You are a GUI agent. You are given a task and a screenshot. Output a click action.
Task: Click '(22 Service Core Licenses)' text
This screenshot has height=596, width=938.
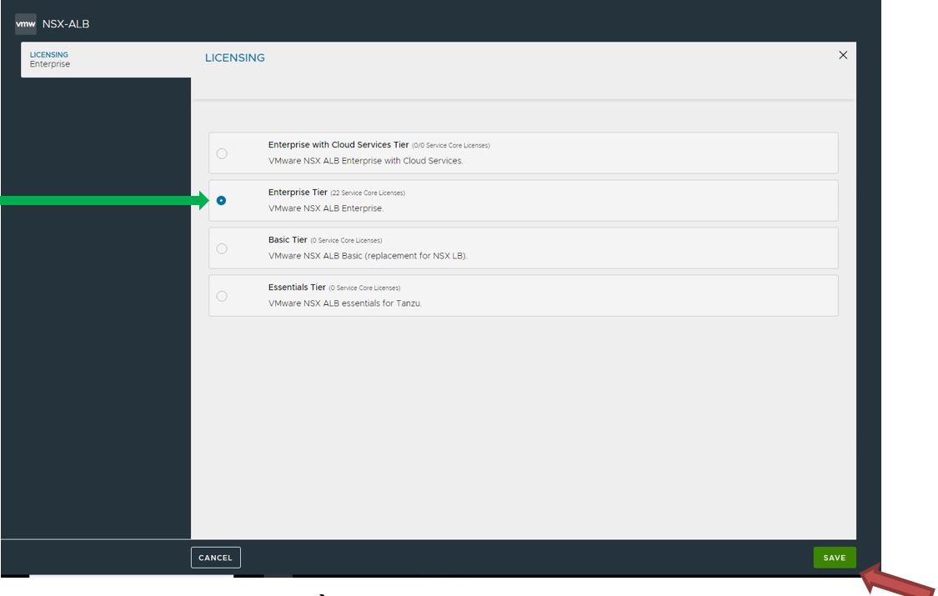[368, 193]
